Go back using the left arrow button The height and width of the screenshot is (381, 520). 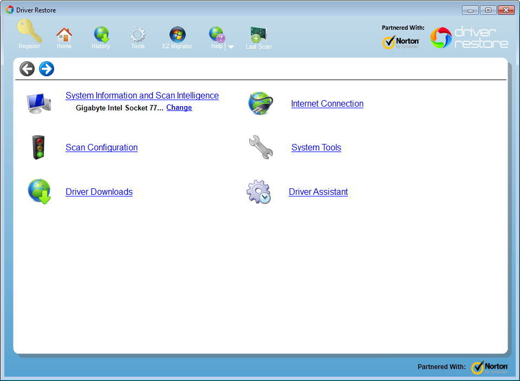pos(27,69)
